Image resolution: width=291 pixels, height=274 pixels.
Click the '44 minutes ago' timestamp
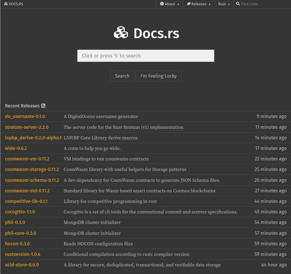[x=270, y=201]
